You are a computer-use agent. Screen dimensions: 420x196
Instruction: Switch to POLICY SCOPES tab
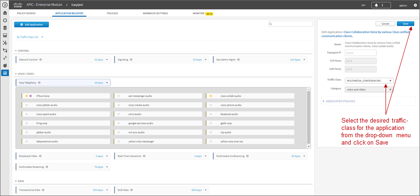pos(26,13)
